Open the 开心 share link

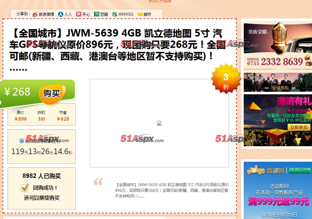86,14
